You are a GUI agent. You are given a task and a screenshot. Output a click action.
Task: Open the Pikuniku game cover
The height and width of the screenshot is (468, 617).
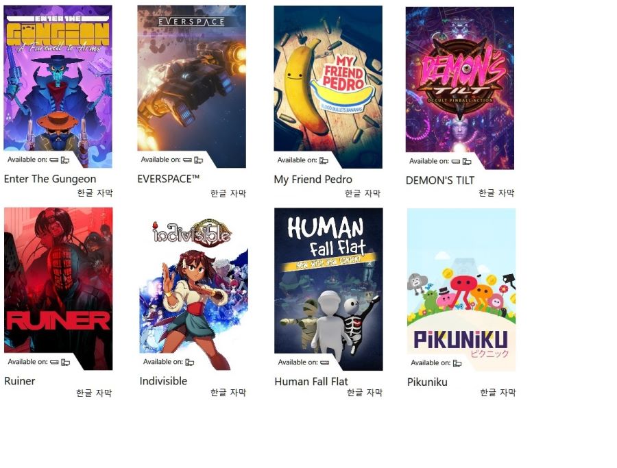(461, 290)
